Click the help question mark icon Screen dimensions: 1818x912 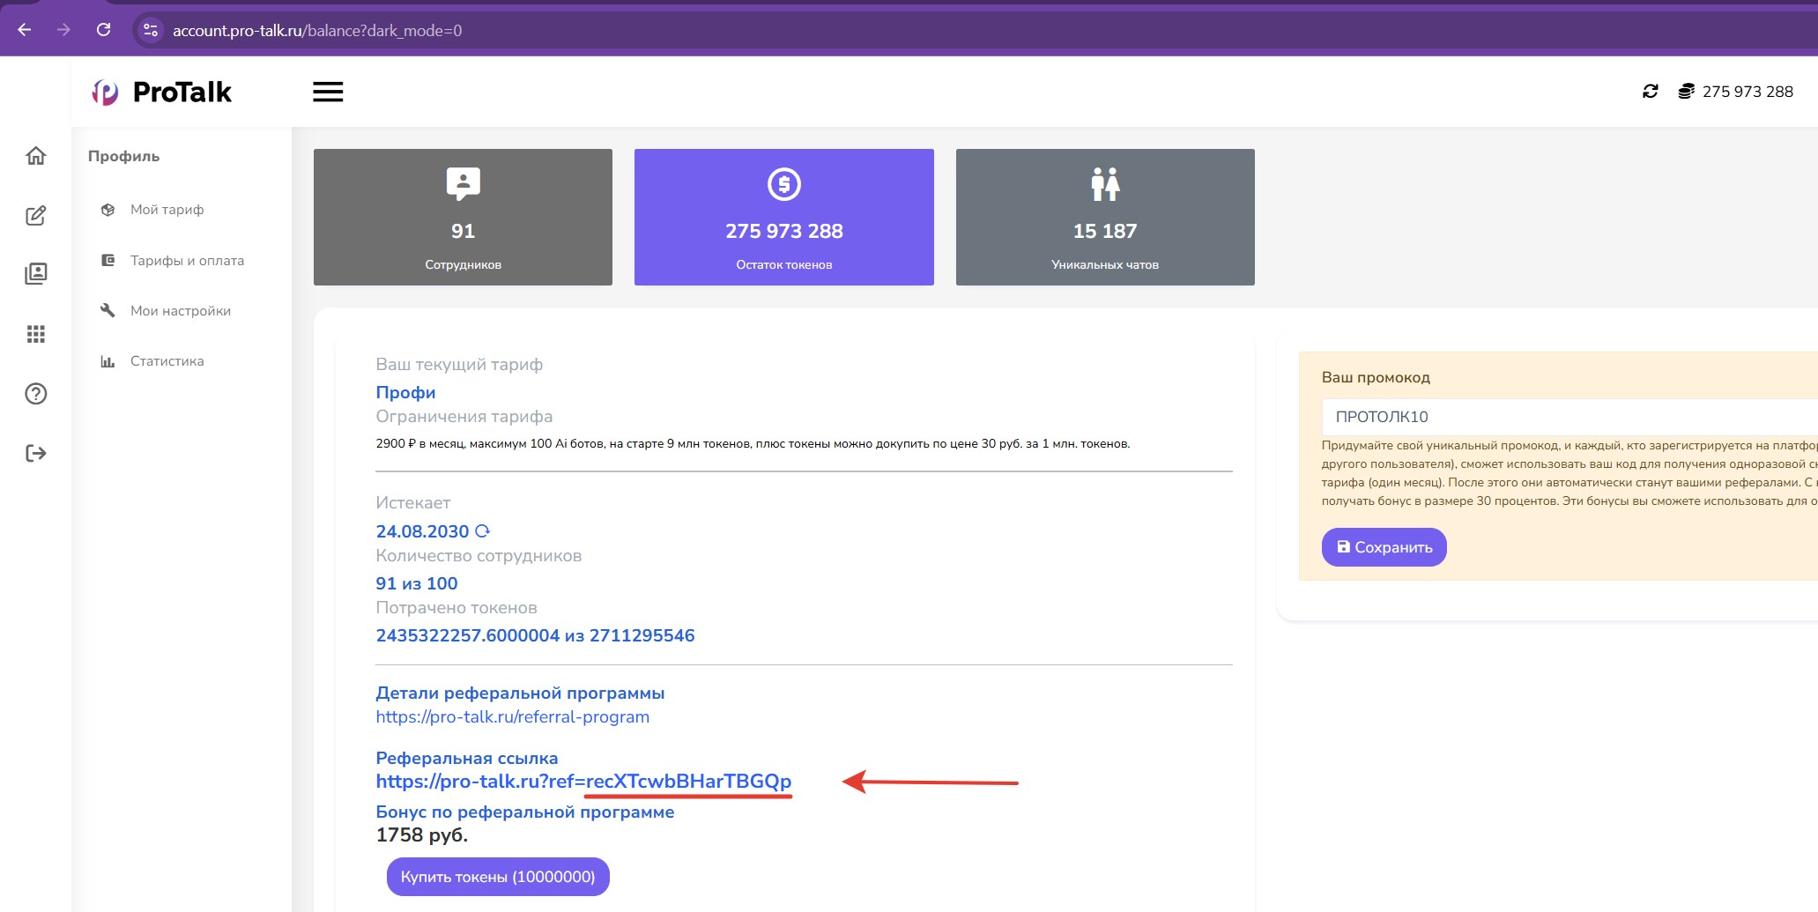(x=36, y=394)
